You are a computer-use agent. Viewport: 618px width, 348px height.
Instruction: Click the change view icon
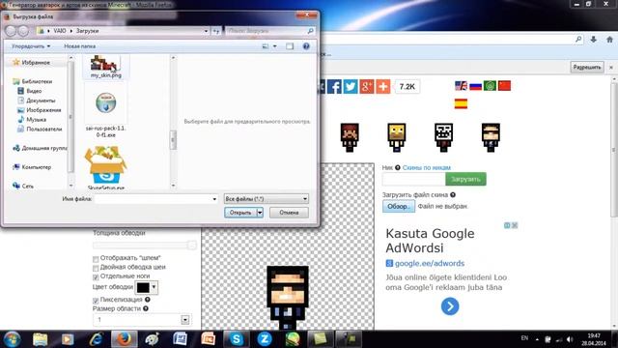(x=266, y=46)
